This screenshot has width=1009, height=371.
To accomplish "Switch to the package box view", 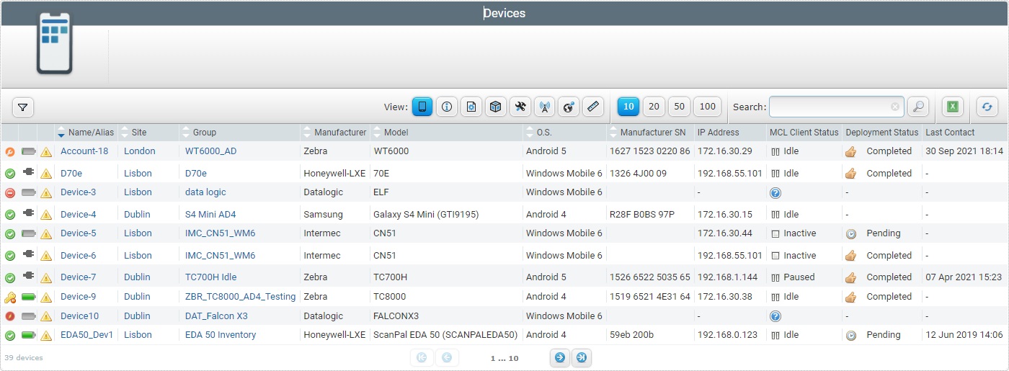I will [x=496, y=107].
